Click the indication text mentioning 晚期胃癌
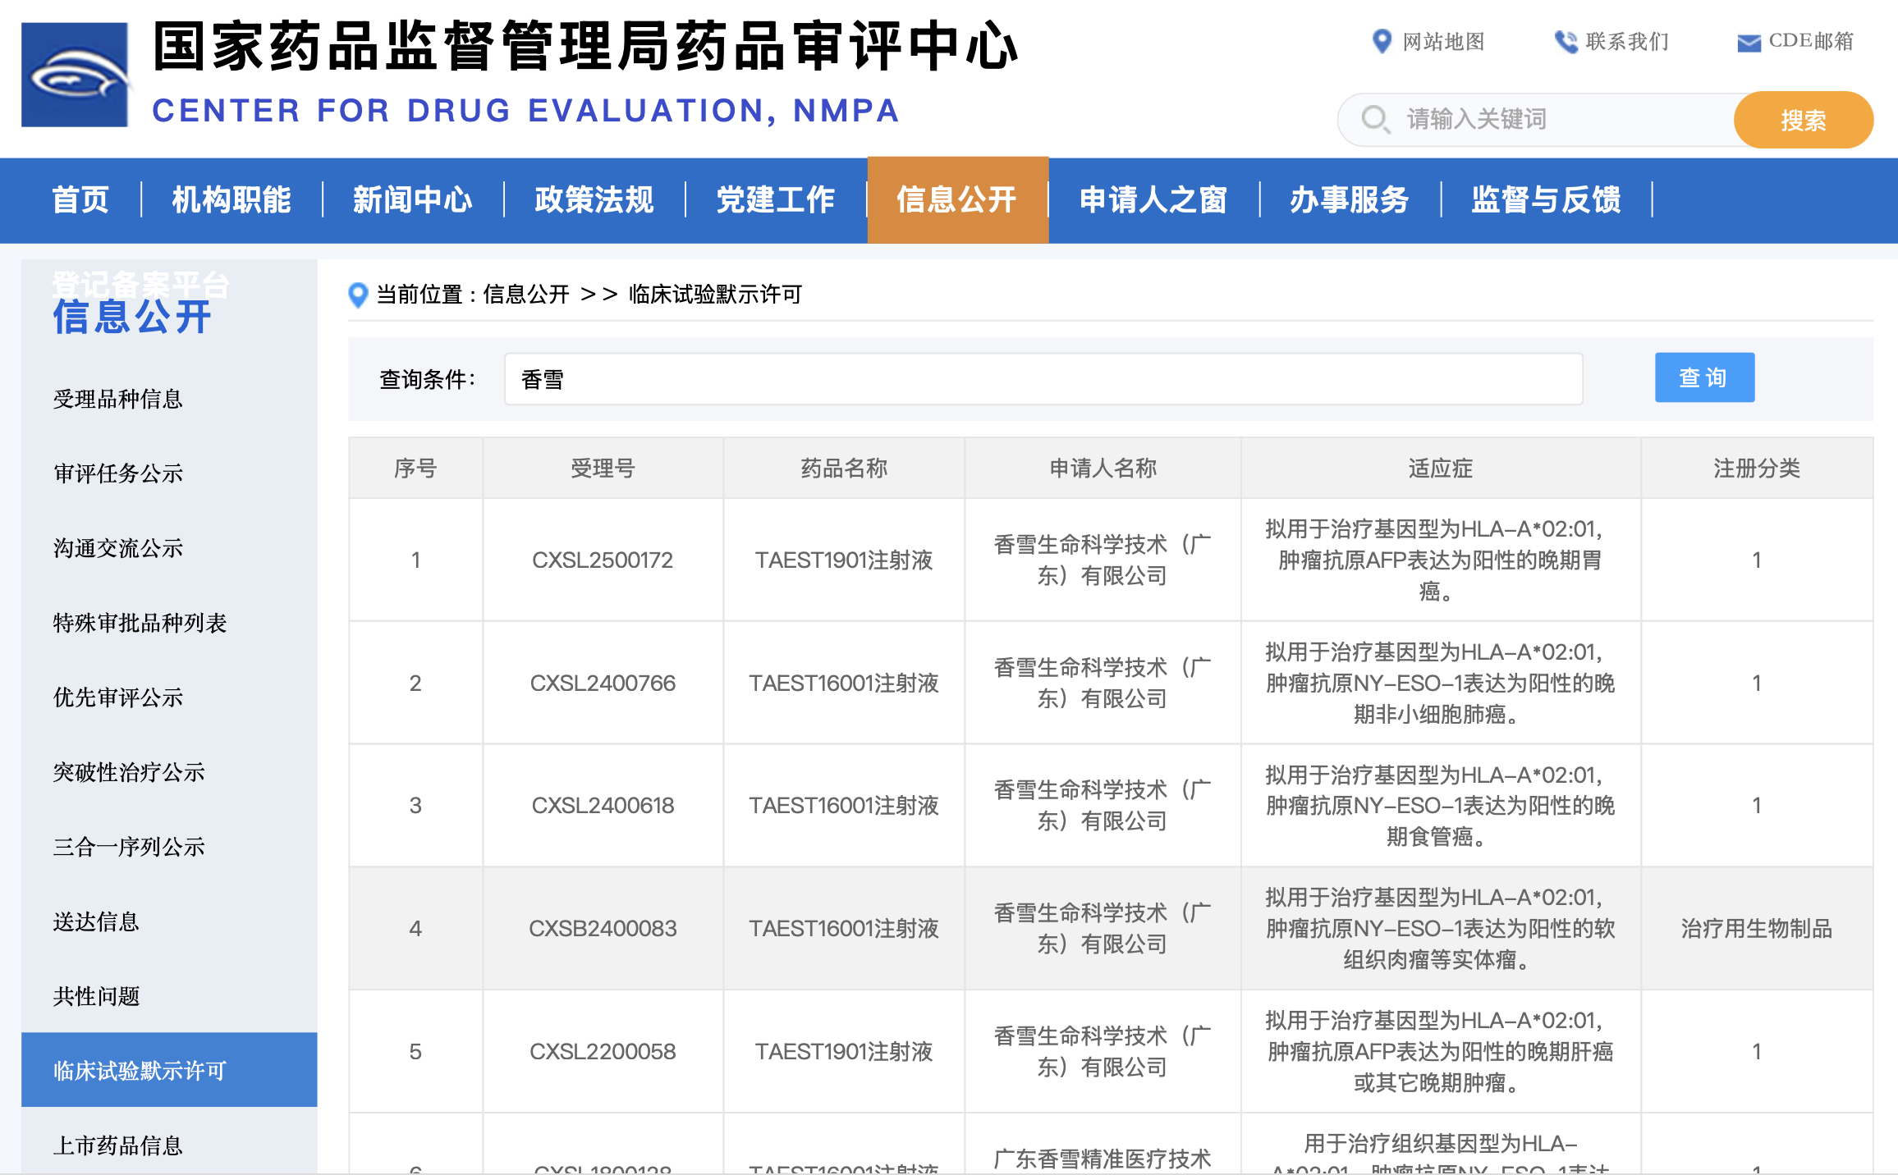1898x1175 pixels. (x=1440, y=560)
